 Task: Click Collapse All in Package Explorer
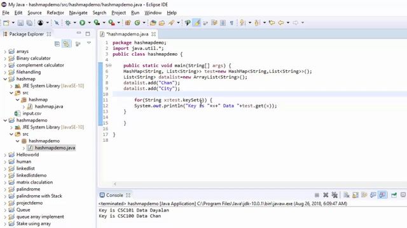click(x=57, y=44)
